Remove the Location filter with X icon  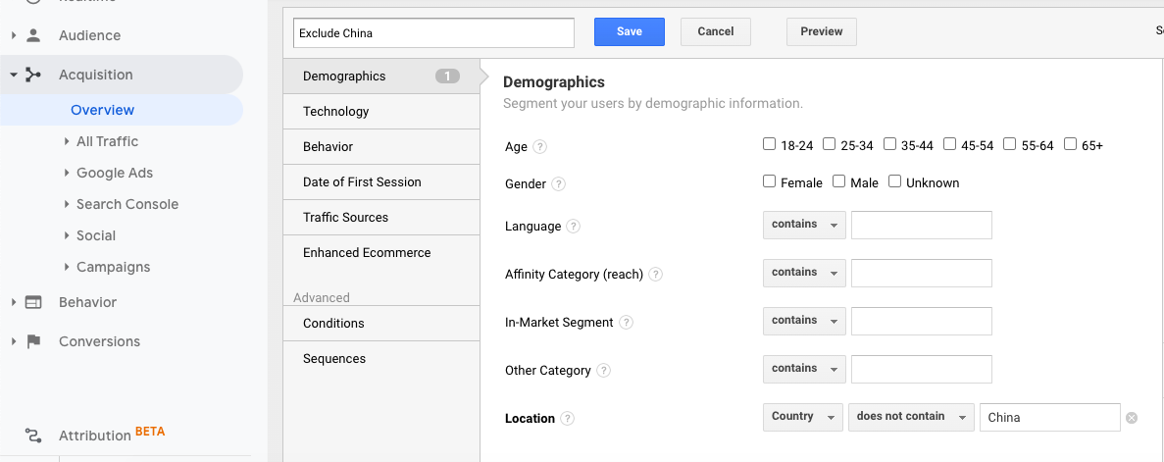click(x=1132, y=418)
